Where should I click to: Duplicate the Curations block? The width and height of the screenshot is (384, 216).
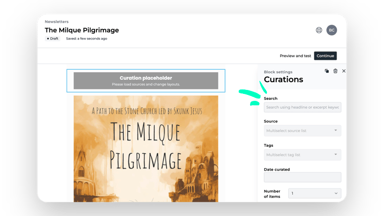pos(327,71)
